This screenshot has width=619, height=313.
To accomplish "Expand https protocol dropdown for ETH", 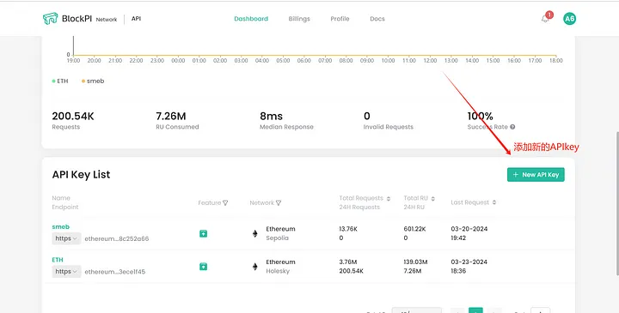I will [66, 272].
